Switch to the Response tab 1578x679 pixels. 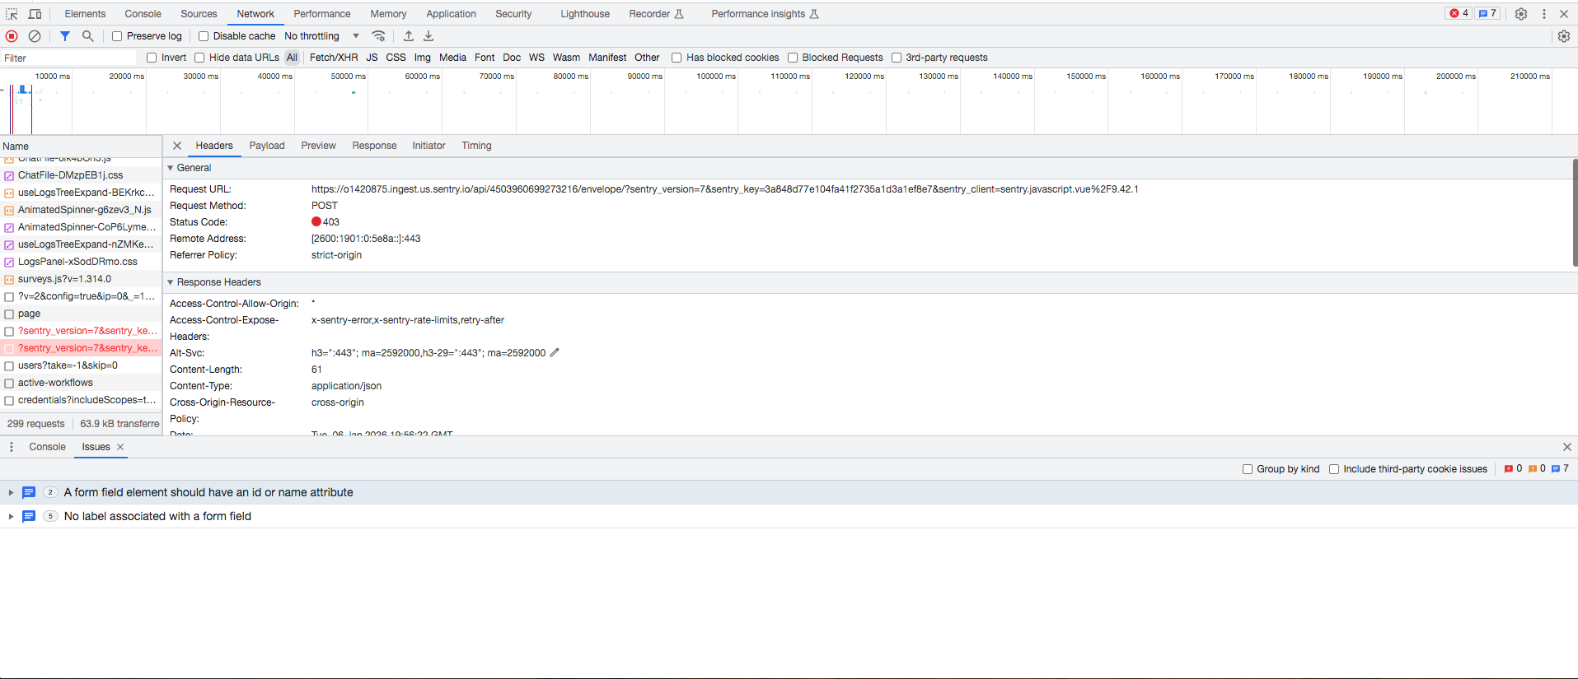tap(374, 146)
